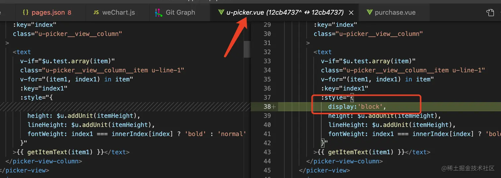Click v-if="$u.test.array(item)" in left pane

click(67, 61)
